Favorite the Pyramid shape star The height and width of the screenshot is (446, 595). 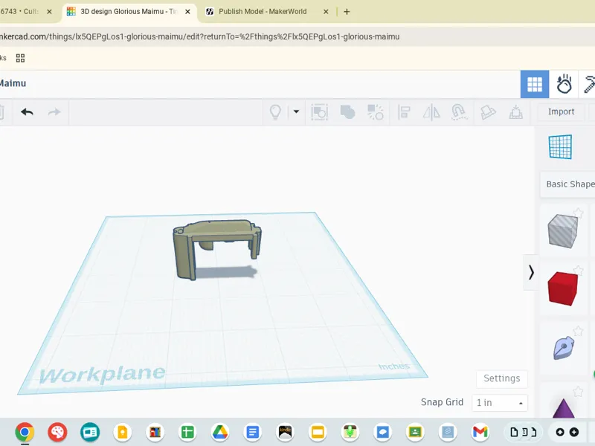tap(578, 392)
